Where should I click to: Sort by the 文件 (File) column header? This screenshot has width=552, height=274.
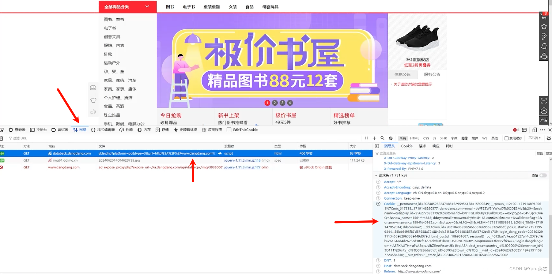pos(160,146)
